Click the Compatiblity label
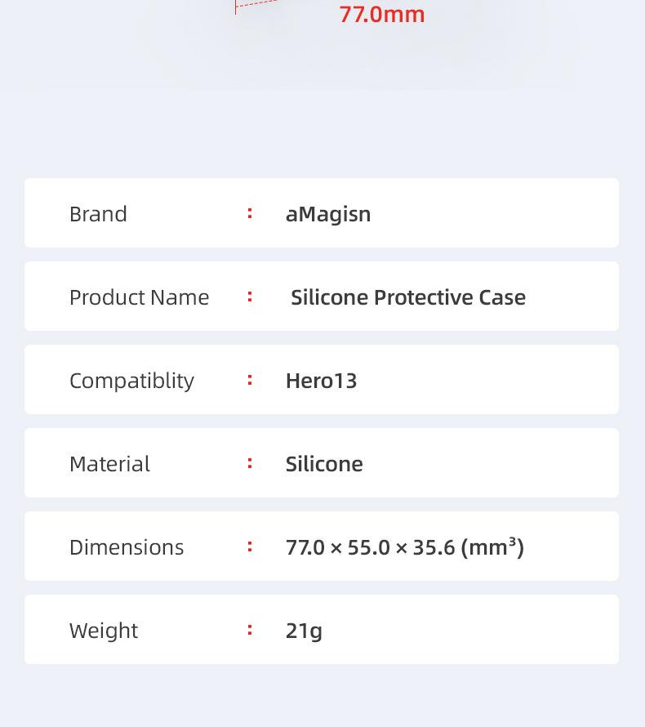The height and width of the screenshot is (727, 645). (131, 381)
